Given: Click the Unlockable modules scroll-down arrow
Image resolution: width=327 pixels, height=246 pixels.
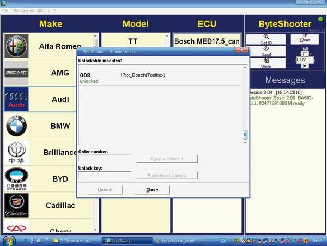Looking at the screenshot, I should [x=245, y=142].
